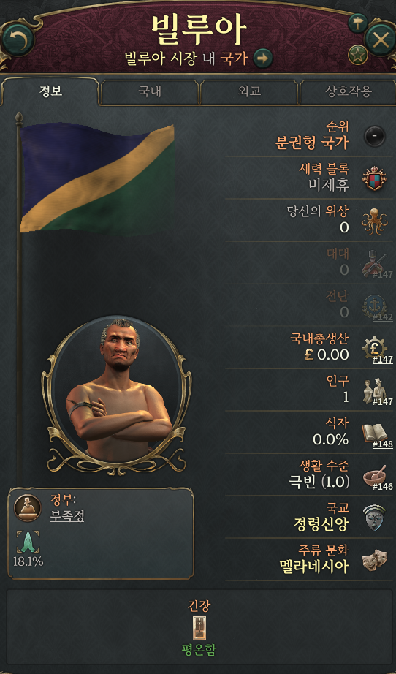This screenshot has height=674, width=396.
Task: Switch to the 외교 tab
Action: point(249,91)
